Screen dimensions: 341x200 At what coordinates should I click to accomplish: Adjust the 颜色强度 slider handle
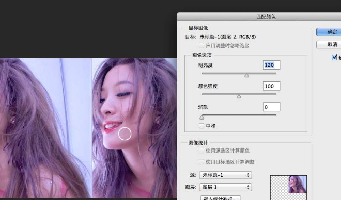click(239, 96)
